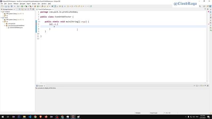The width and height of the screenshot is (212, 119).
Task: Open the File menu
Action: (x=2, y=4)
